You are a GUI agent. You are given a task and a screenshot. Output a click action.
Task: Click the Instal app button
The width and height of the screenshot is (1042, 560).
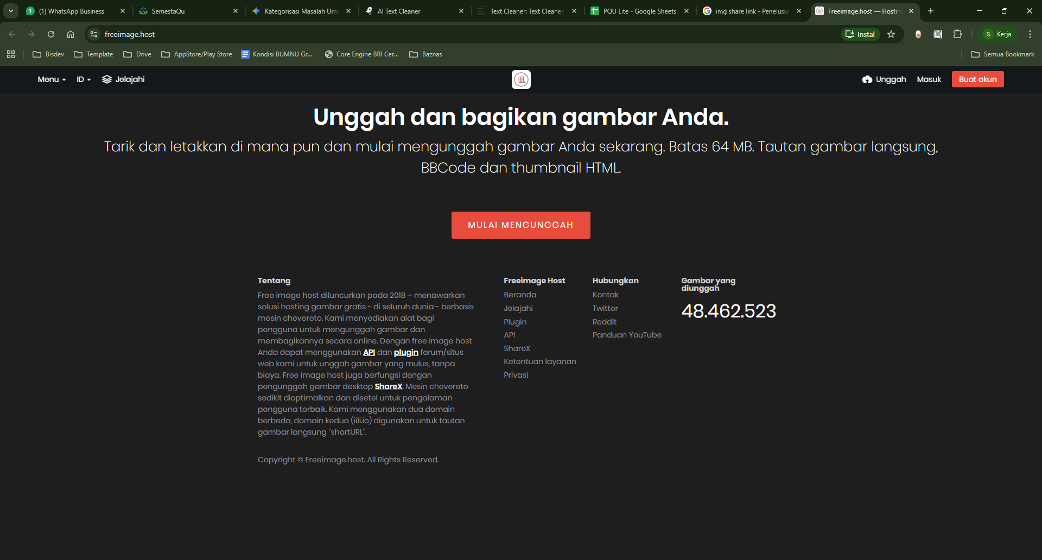point(861,34)
